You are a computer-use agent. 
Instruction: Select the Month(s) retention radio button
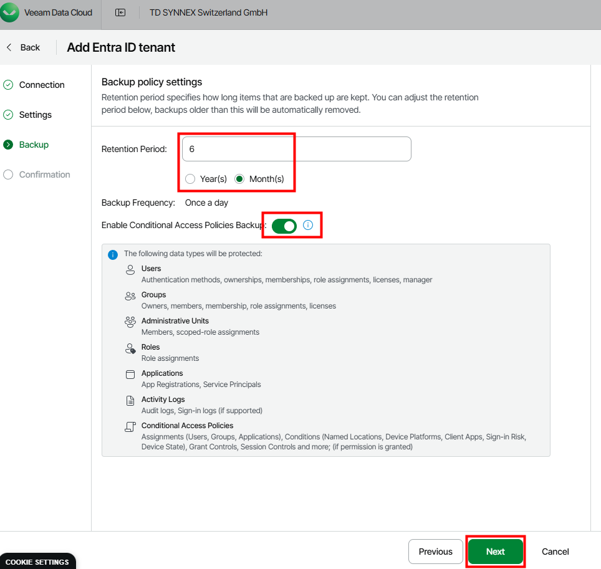[239, 179]
